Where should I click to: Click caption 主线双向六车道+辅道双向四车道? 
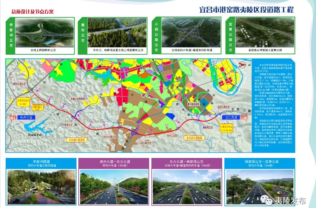click(x=192, y=50)
